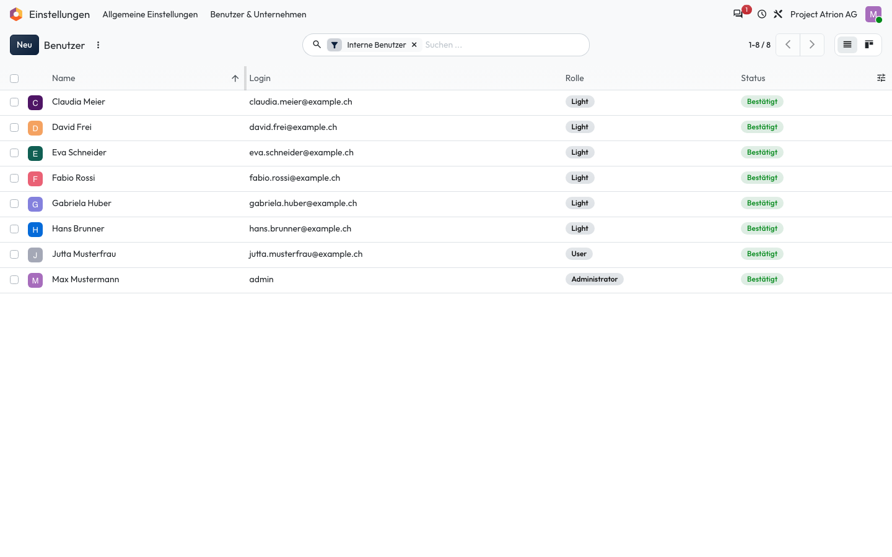Remove the Interne Benutzer filter
892x557 pixels.
pos(414,45)
